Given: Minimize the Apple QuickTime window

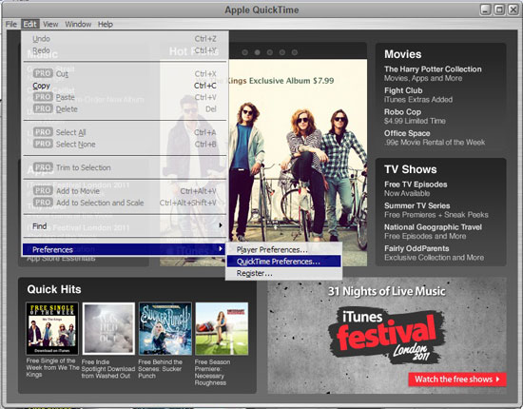Looking at the screenshot, I should pos(486,10).
